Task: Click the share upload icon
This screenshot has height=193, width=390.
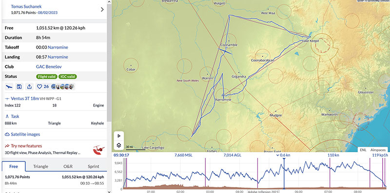Action: (x=29, y=87)
